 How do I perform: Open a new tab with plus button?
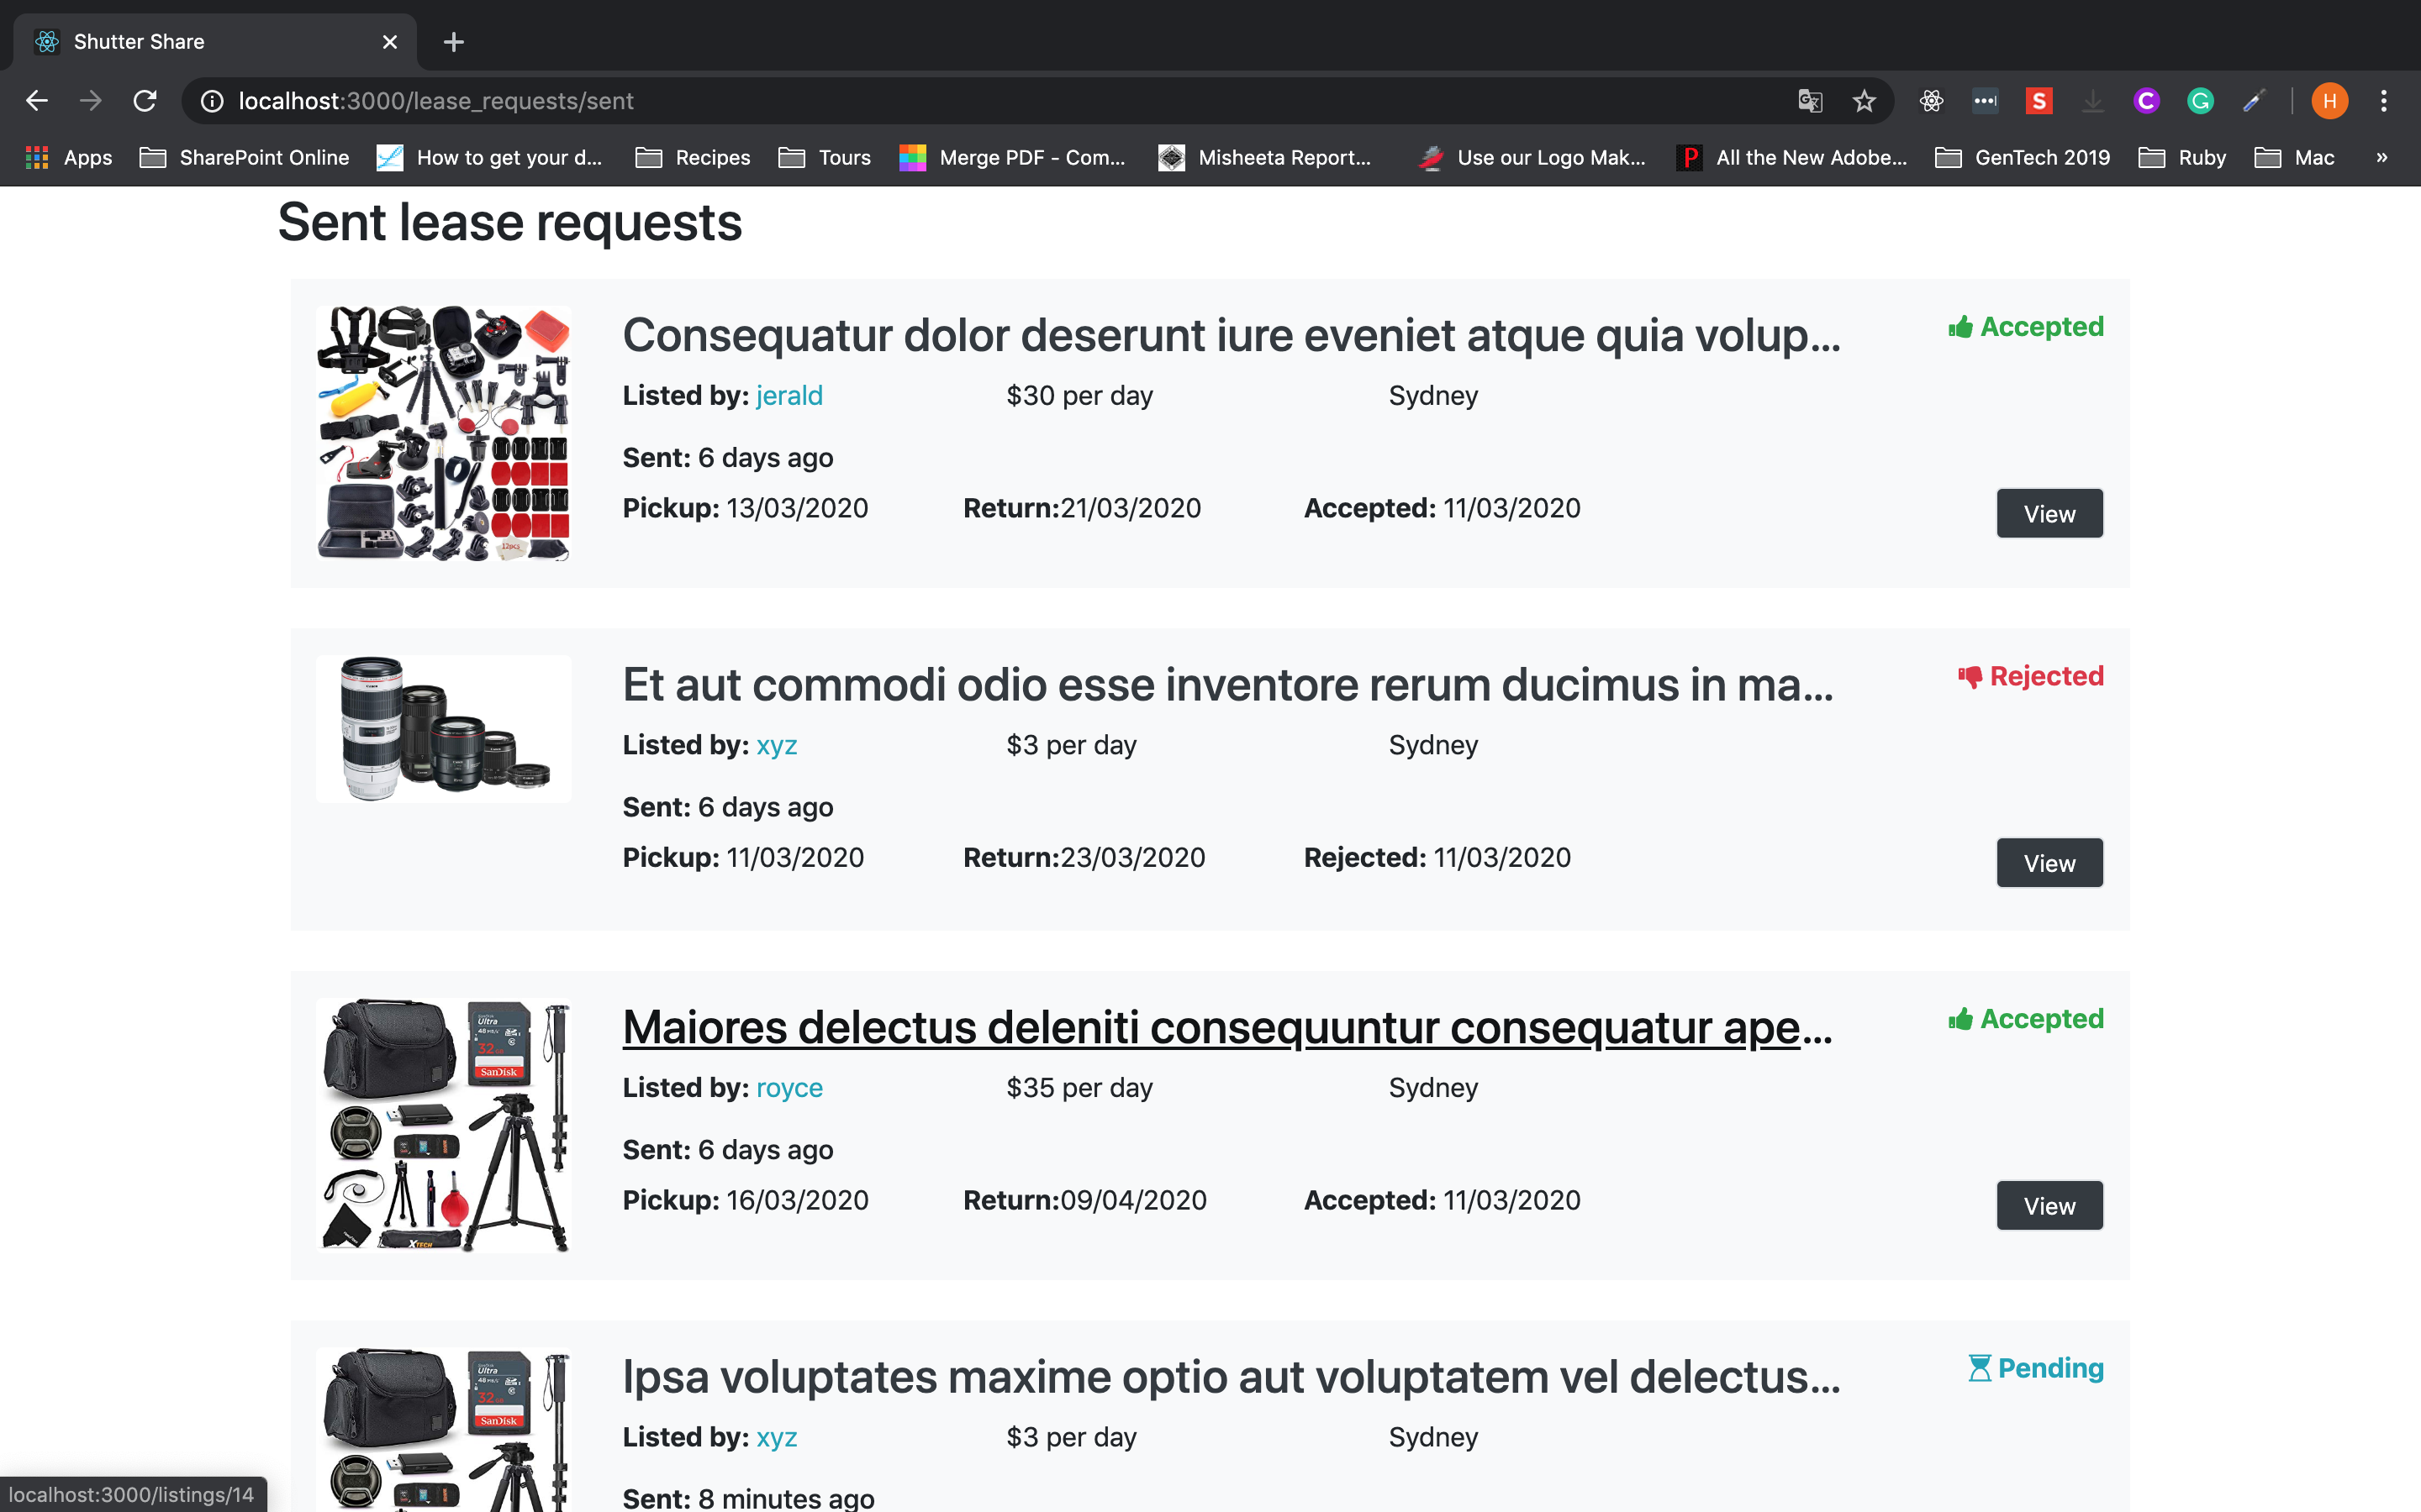453,42
